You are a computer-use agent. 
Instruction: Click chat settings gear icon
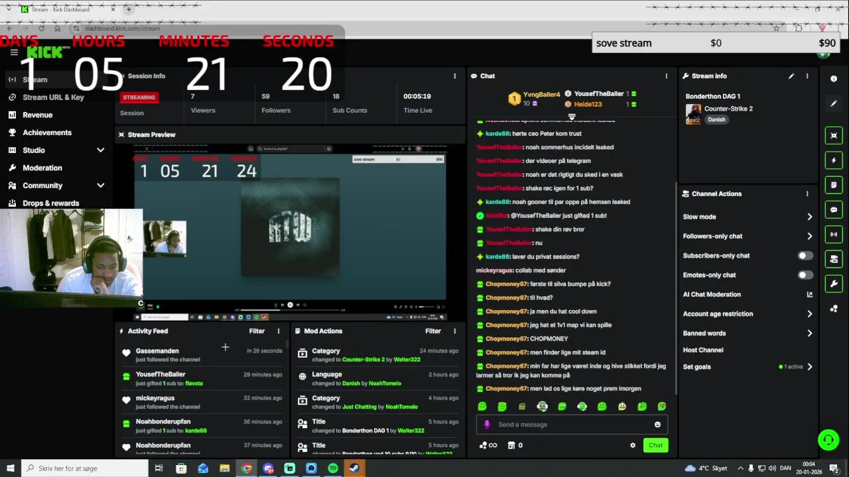pyautogui.click(x=633, y=445)
